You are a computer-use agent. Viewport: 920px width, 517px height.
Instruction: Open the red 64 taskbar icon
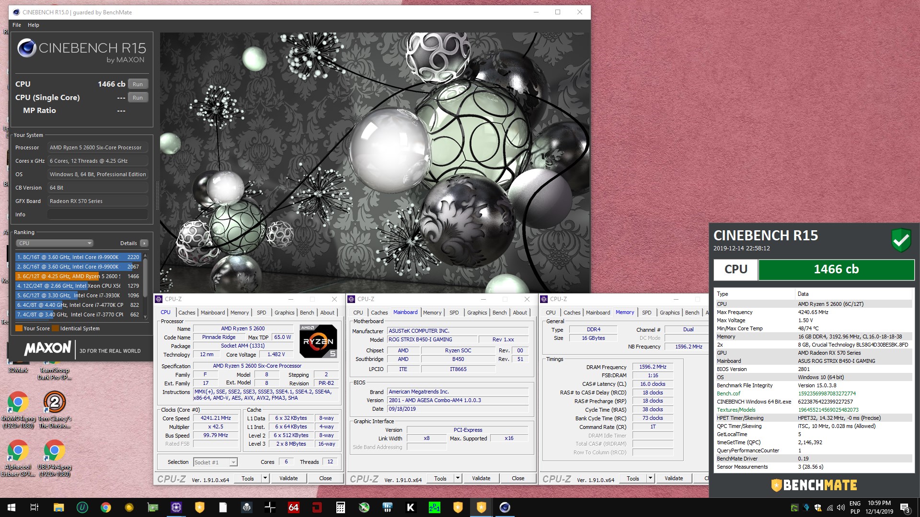click(293, 507)
